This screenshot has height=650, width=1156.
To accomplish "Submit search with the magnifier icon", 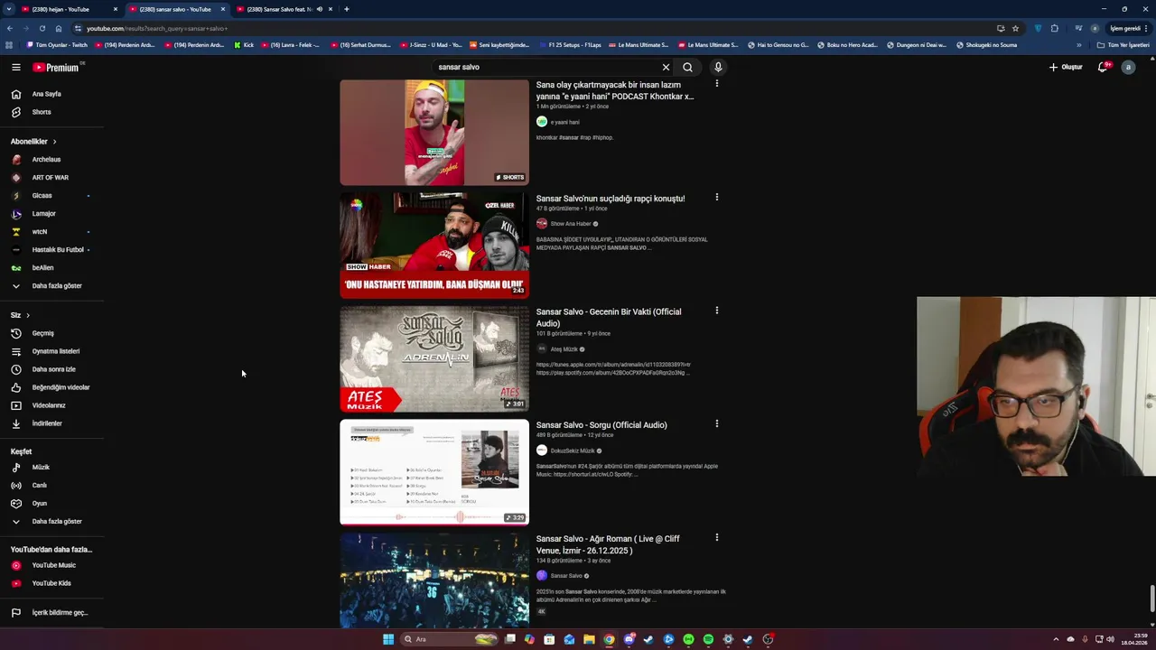I will (687, 67).
